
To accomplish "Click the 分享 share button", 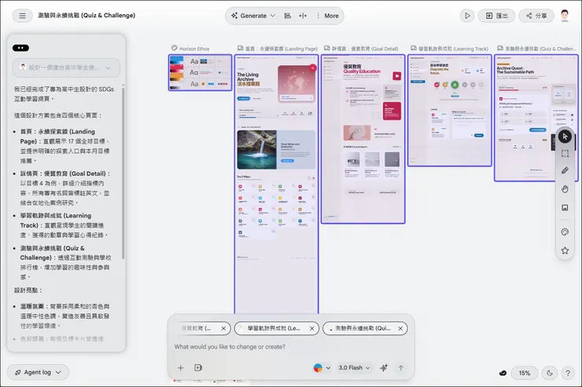I will point(536,16).
